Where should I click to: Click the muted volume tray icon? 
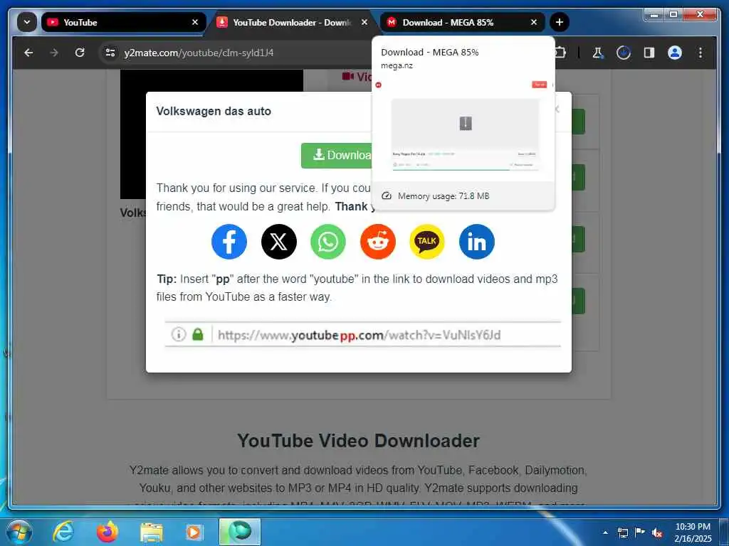pos(657,532)
